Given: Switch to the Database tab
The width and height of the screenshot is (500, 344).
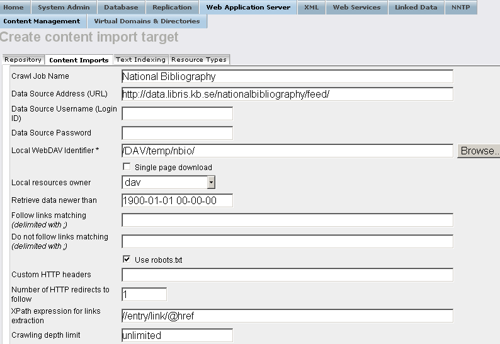Looking at the screenshot, I should (121, 8).
